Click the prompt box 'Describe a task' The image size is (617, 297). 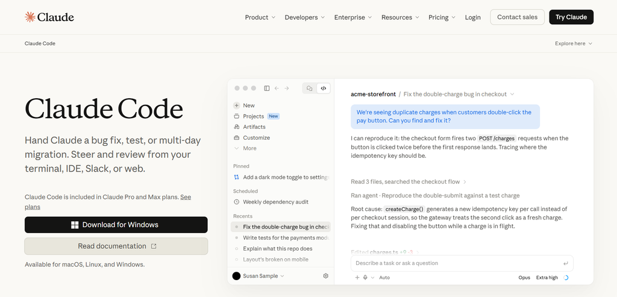coord(462,263)
